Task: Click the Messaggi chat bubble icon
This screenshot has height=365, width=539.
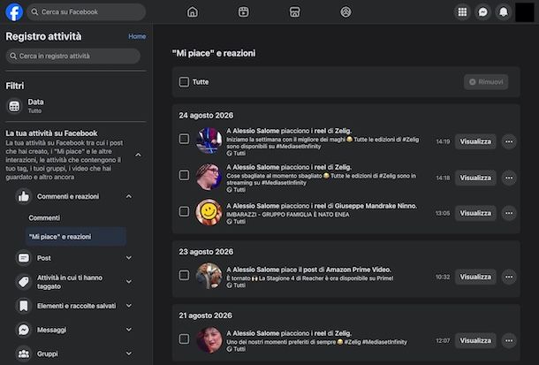Action: 23,330
